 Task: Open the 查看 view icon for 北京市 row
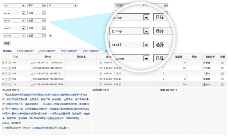pyautogui.click(x=223, y=73)
